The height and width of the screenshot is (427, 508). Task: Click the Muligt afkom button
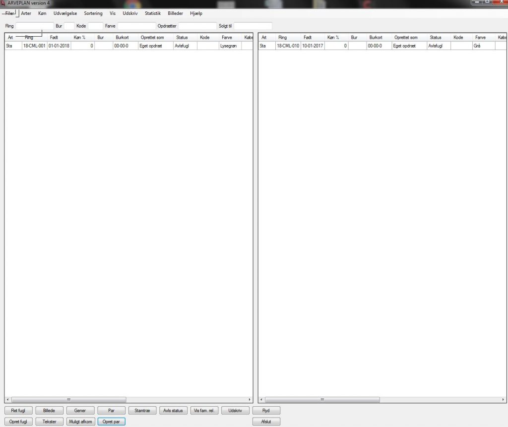click(80, 422)
